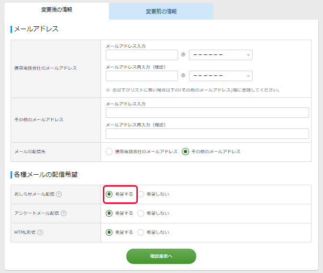Focus mobile carrier email re-entry field
This screenshot has height=273, width=323.
pos(142,76)
